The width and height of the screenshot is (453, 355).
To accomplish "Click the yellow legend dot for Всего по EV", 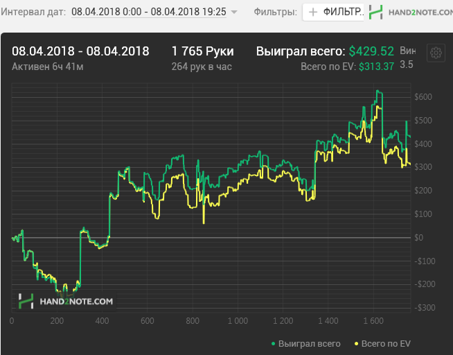I will [x=356, y=344].
